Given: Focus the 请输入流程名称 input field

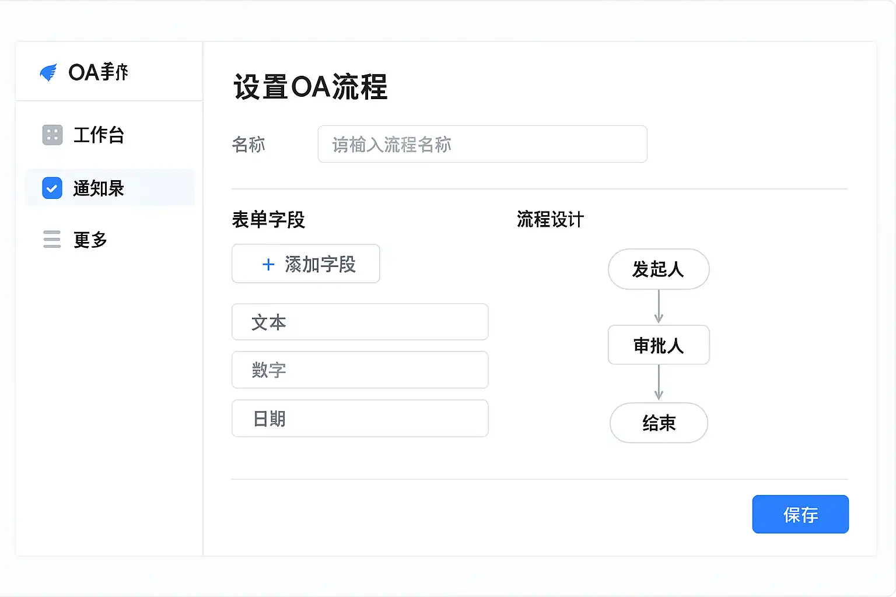Looking at the screenshot, I should tap(482, 144).
